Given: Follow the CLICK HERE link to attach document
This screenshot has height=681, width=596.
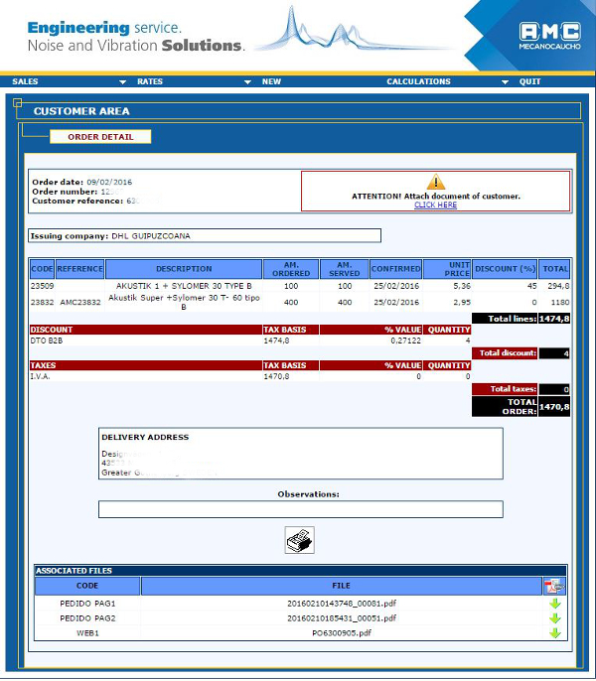Looking at the screenshot, I should tap(436, 204).
